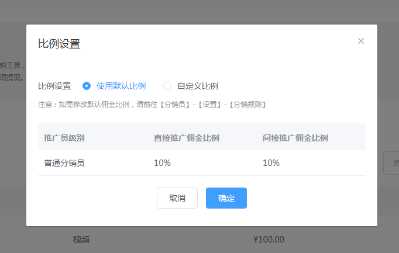The image size is (399, 253).
Task: Click the 间接推广佣金比例 column header
Action: point(295,138)
